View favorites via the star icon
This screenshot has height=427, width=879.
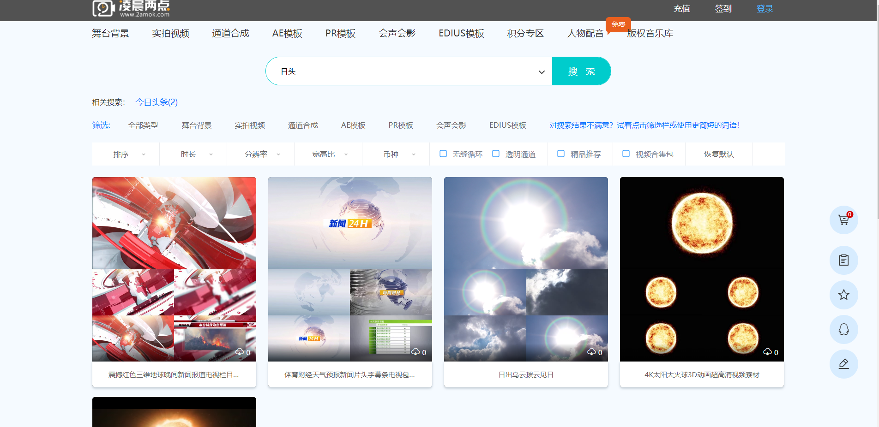point(843,295)
